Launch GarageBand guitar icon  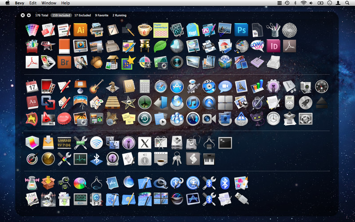coord(96,86)
